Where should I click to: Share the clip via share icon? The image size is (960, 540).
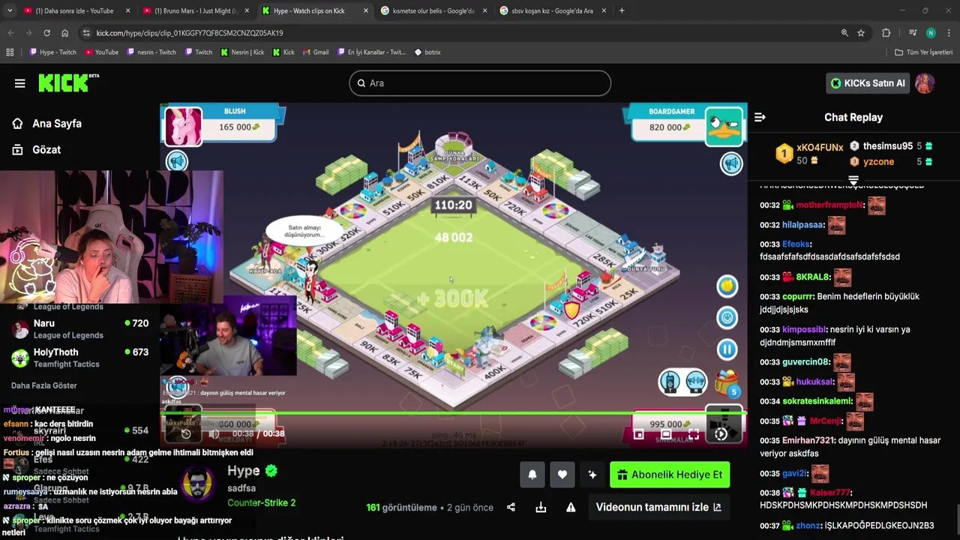coord(511,508)
